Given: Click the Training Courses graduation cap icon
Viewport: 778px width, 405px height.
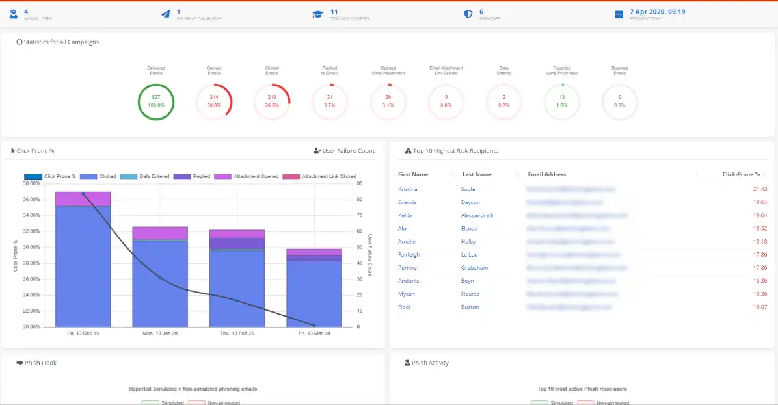Looking at the screenshot, I should [x=318, y=14].
